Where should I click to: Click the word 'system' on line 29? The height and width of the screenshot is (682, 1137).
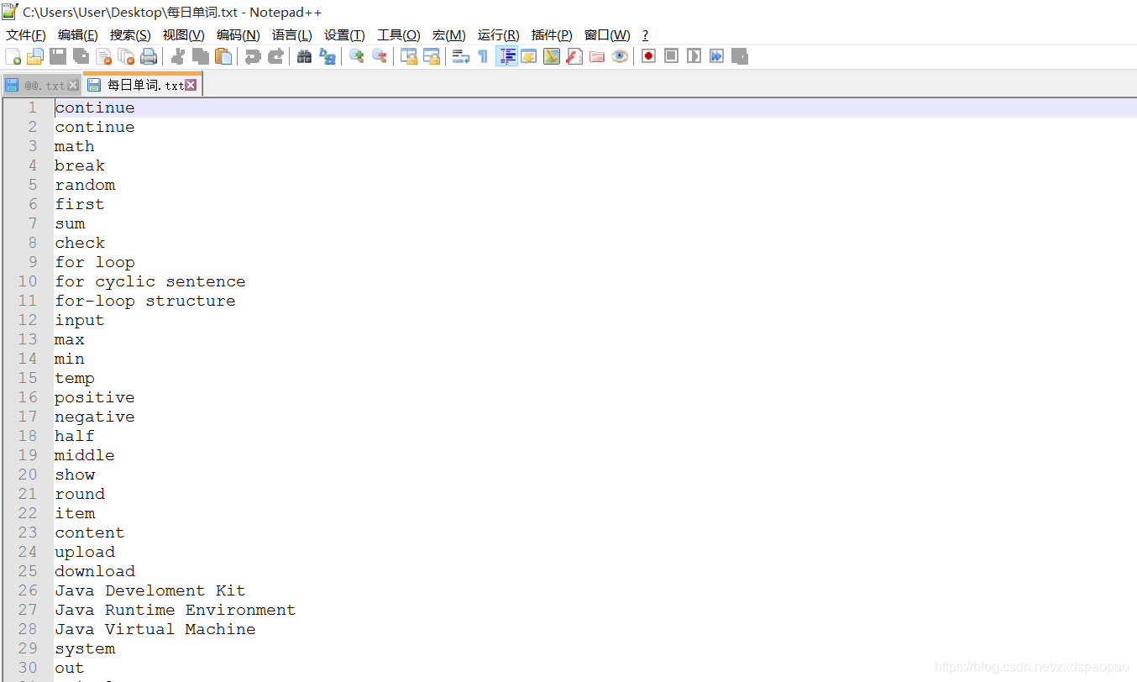coord(85,648)
